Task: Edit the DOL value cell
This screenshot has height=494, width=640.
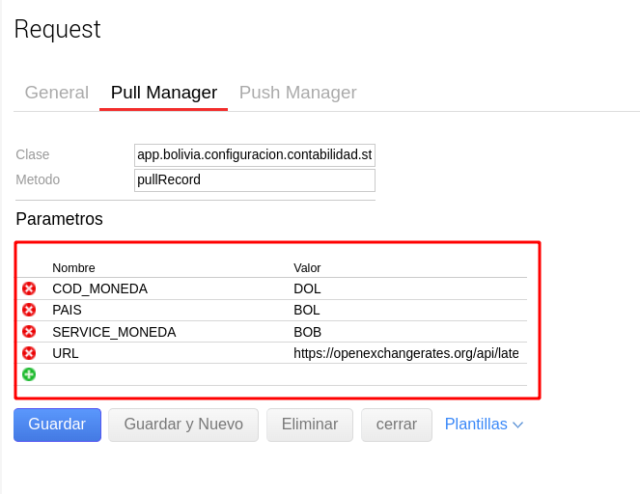Action: pos(405,288)
